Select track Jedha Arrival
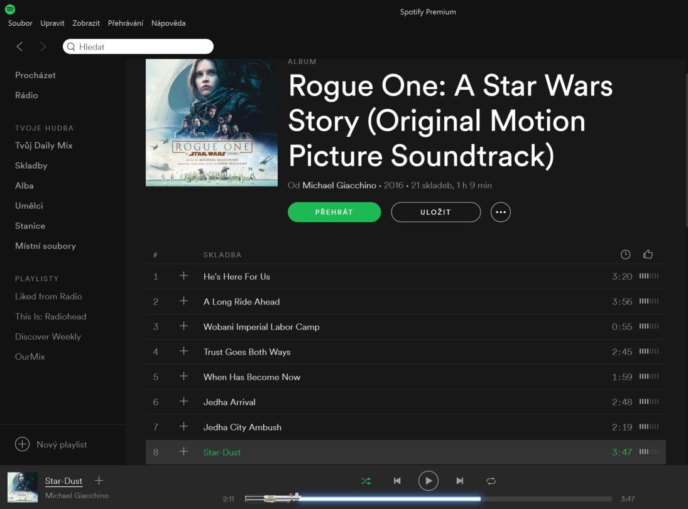Viewport: 688px width, 509px height. tap(229, 402)
